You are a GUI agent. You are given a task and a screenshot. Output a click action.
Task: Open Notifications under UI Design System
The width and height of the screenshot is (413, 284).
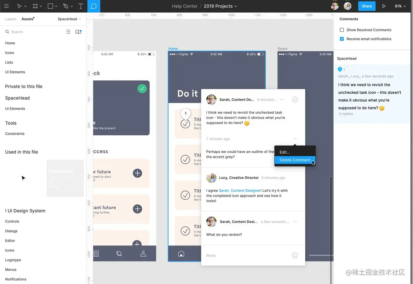pyautogui.click(x=16, y=279)
